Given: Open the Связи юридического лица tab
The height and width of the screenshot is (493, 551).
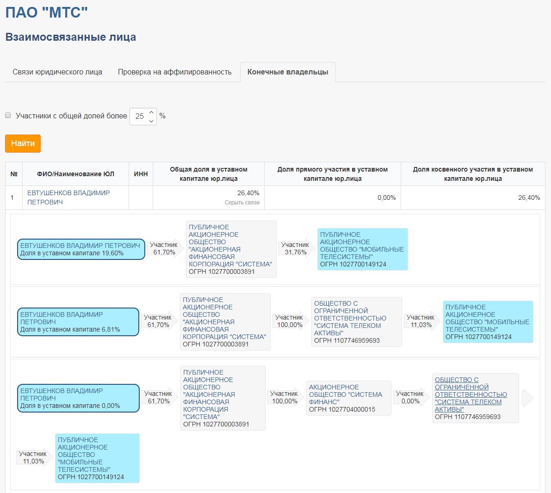Looking at the screenshot, I should (57, 72).
